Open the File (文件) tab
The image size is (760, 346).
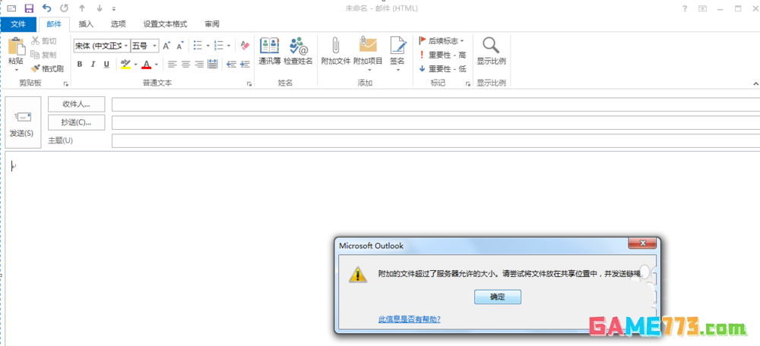[18, 24]
